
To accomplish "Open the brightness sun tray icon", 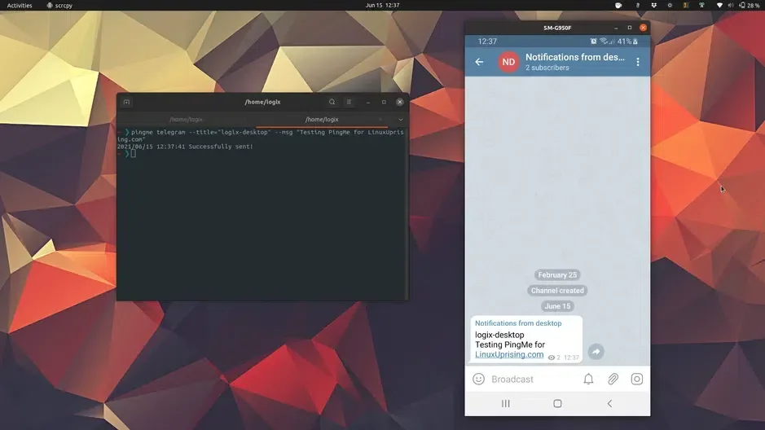I will tap(670, 6).
